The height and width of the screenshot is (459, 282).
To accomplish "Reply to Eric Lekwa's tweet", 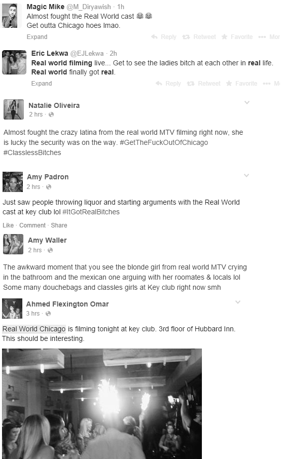I will tap(168, 84).
